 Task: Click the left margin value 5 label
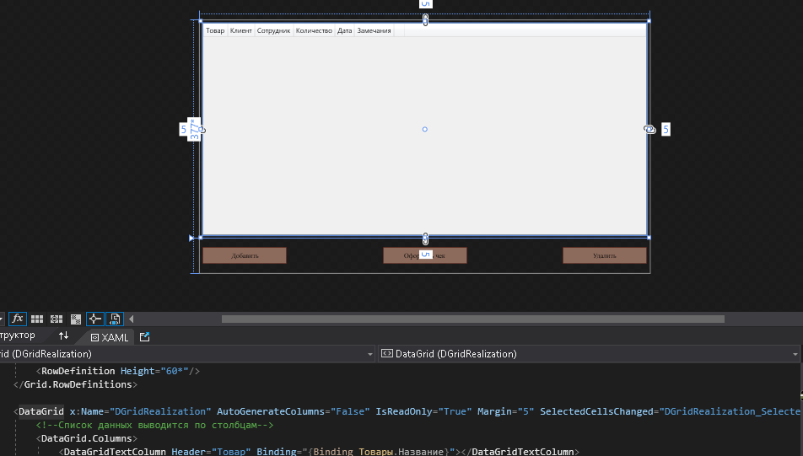(183, 129)
